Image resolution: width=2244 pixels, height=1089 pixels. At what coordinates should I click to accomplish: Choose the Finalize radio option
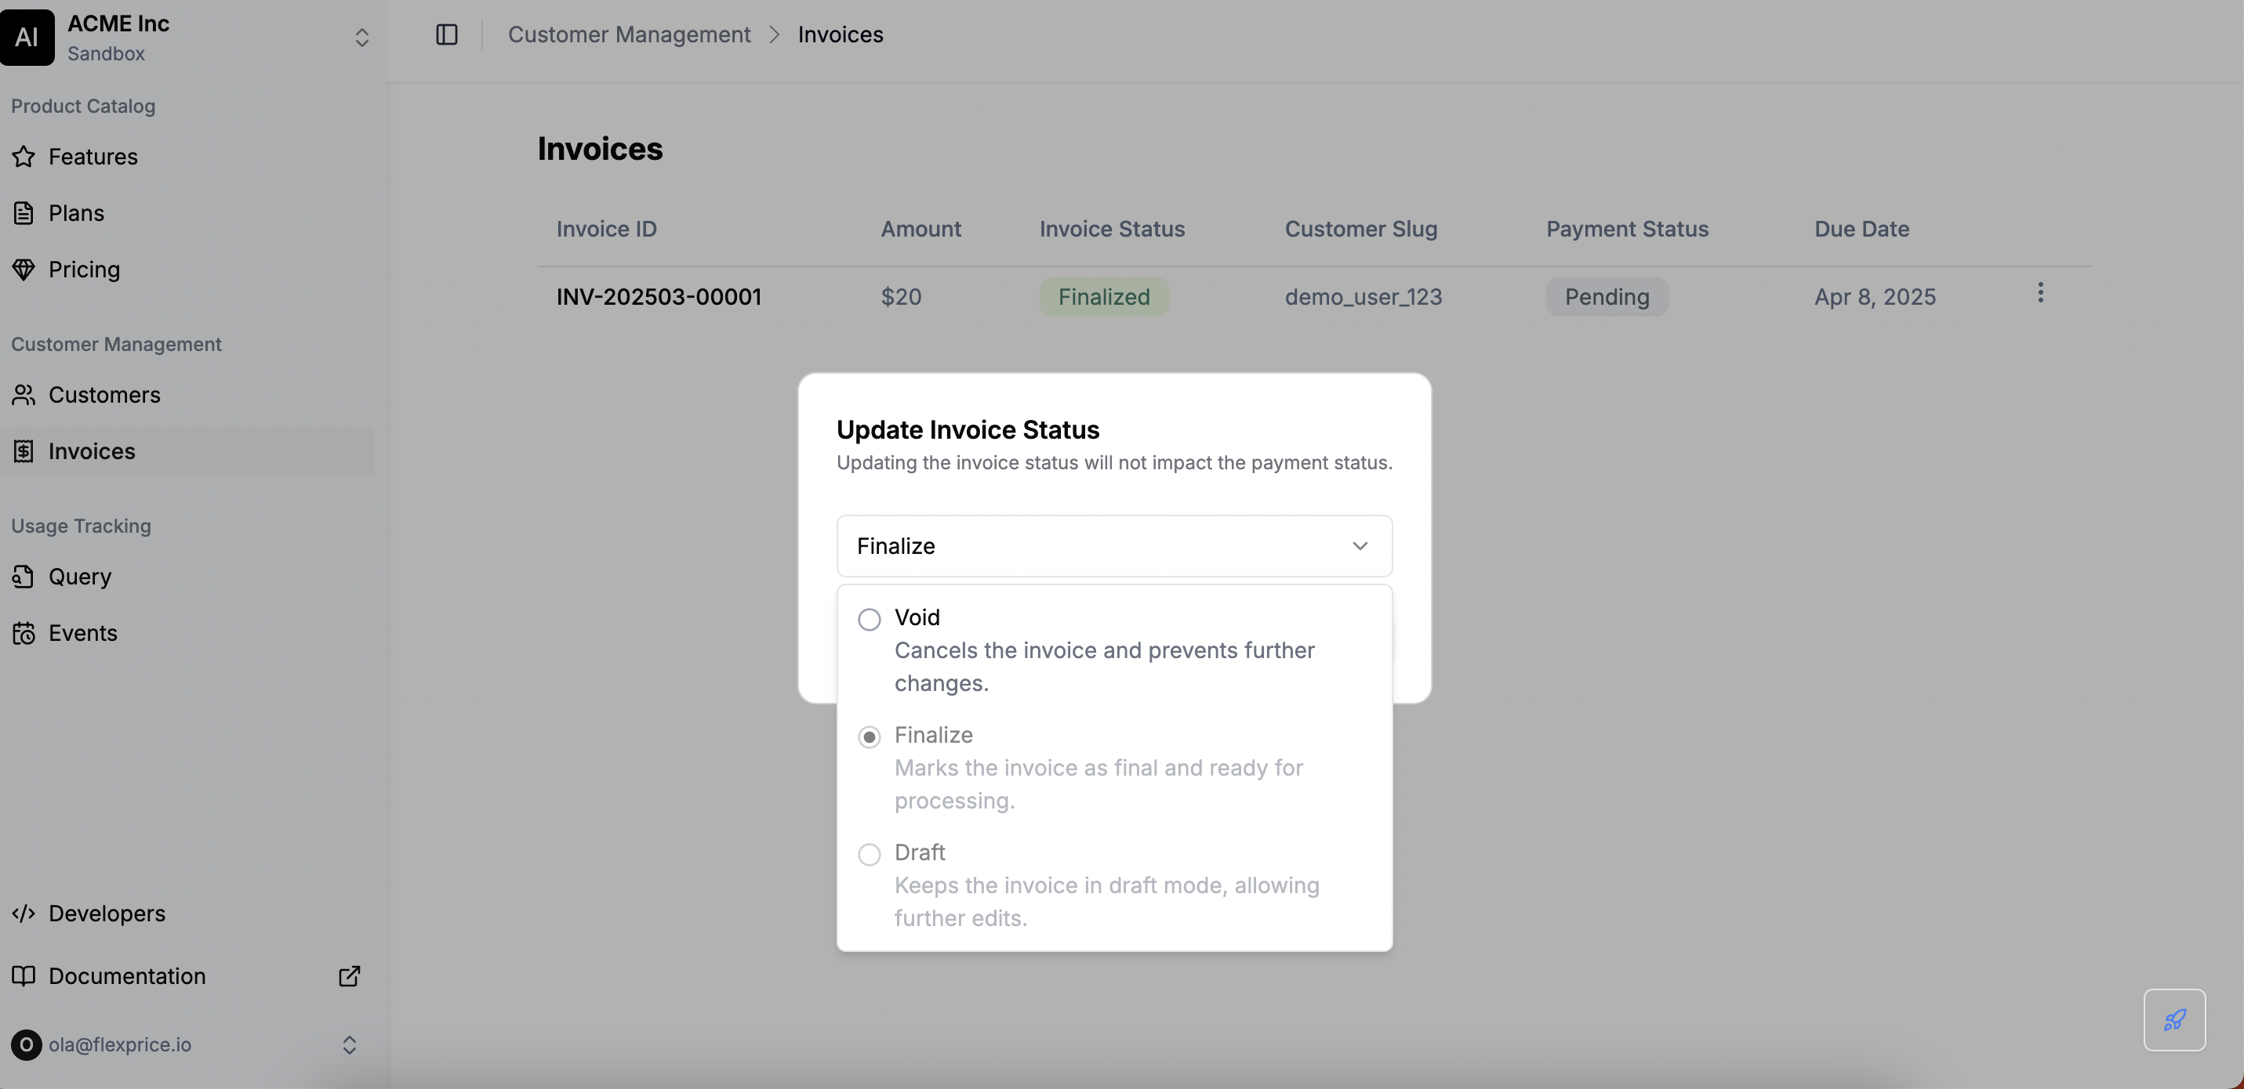(x=869, y=736)
